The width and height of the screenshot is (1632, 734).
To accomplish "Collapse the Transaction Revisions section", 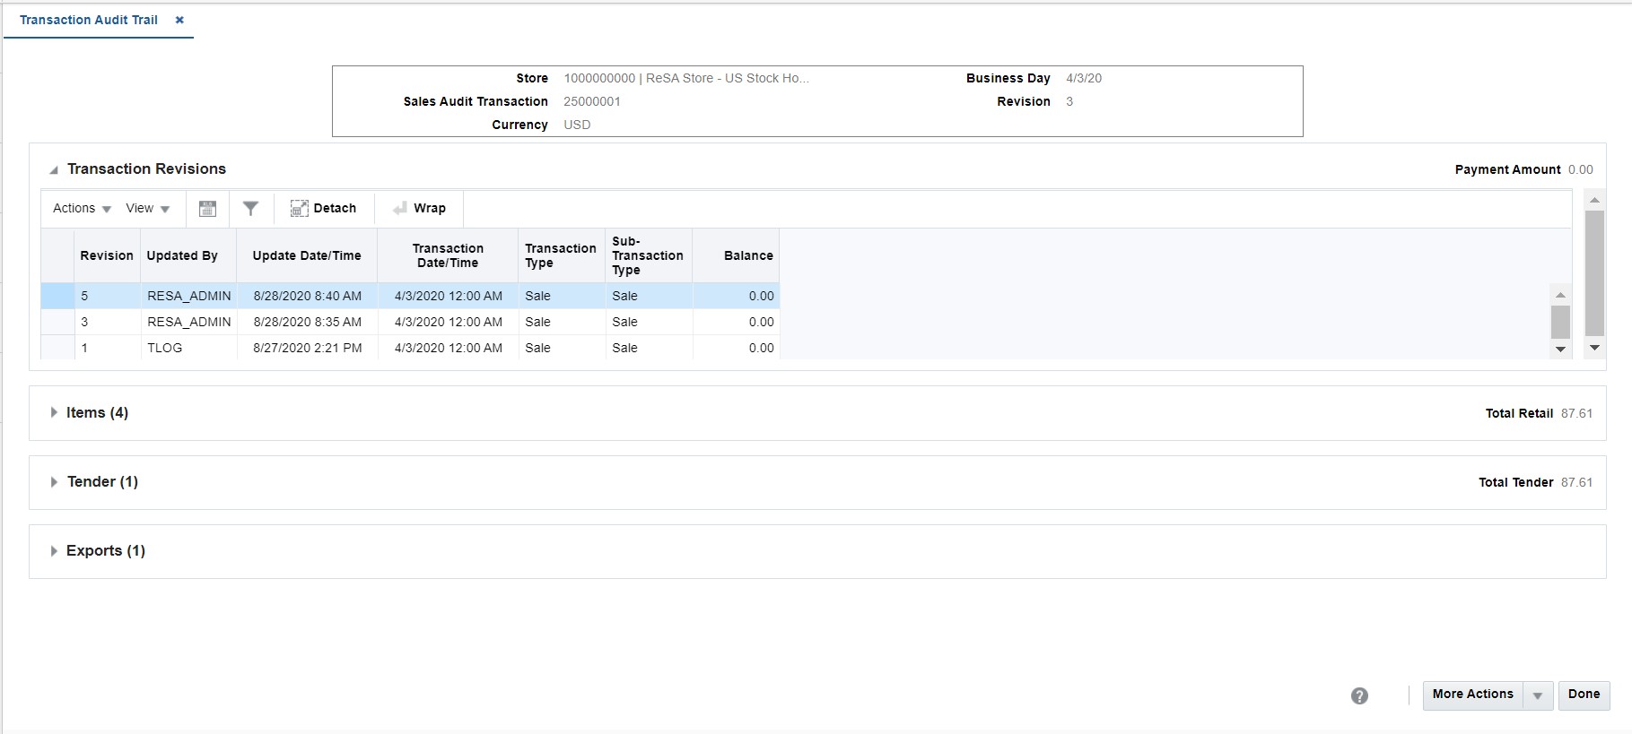I will 54,169.
